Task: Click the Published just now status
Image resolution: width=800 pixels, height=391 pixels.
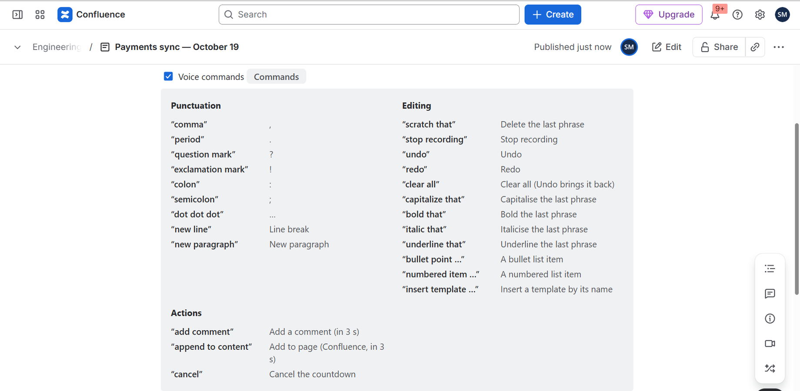Action: 573,47
